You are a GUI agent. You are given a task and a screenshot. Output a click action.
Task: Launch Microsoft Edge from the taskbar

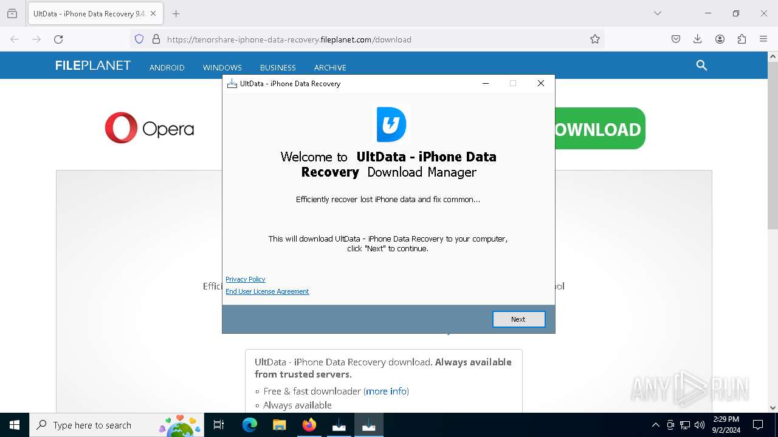[250, 425]
